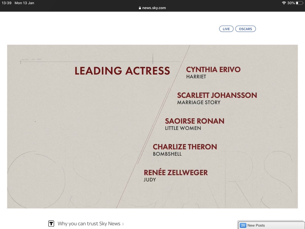This screenshot has width=305, height=229.
Task: Tap the battery indicator icon
Action: pyautogui.click(x=299, y=3)
